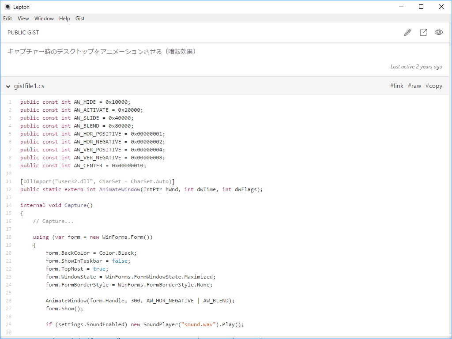Open the Edit menu
This screenshot has height=339, width=452.
(8, 18)
